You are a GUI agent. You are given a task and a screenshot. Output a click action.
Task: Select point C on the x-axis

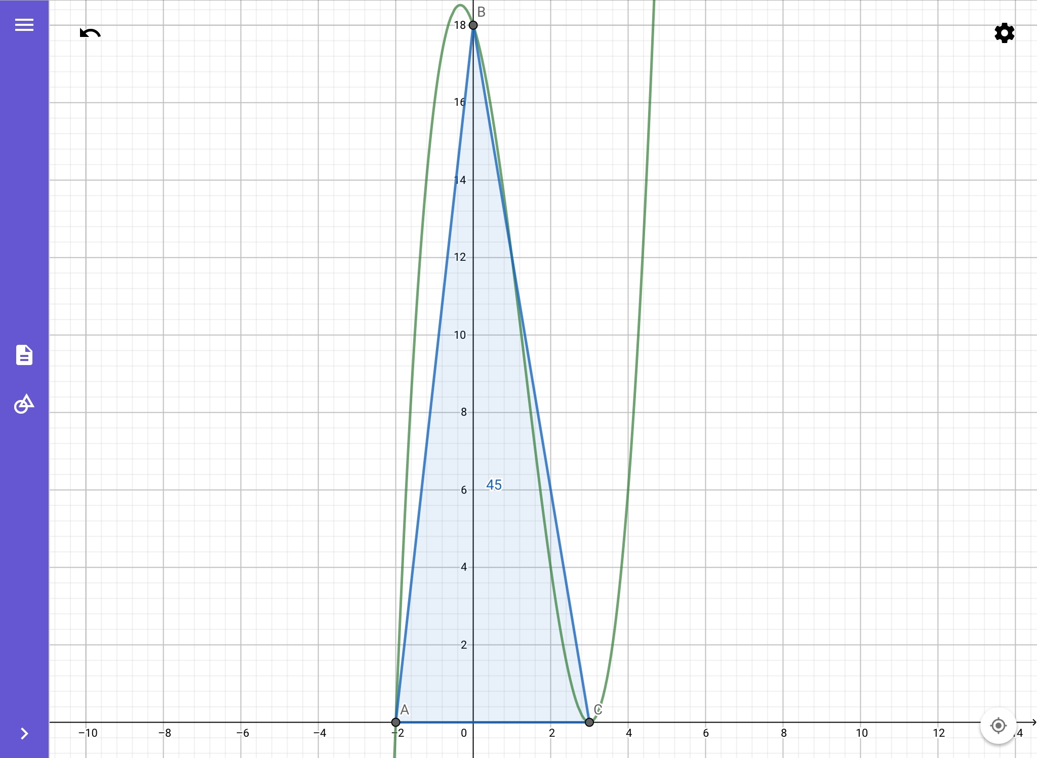589,722
